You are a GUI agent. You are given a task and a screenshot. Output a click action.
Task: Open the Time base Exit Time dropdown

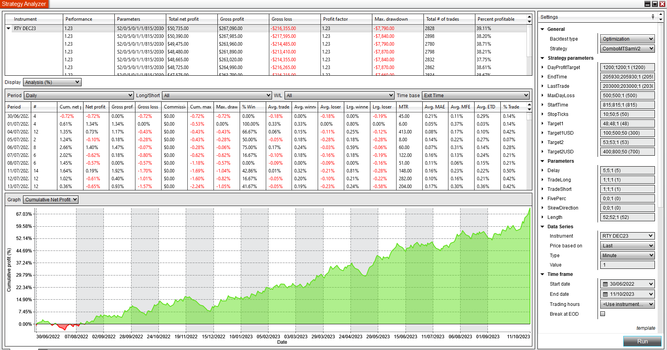tap(476, 96)
